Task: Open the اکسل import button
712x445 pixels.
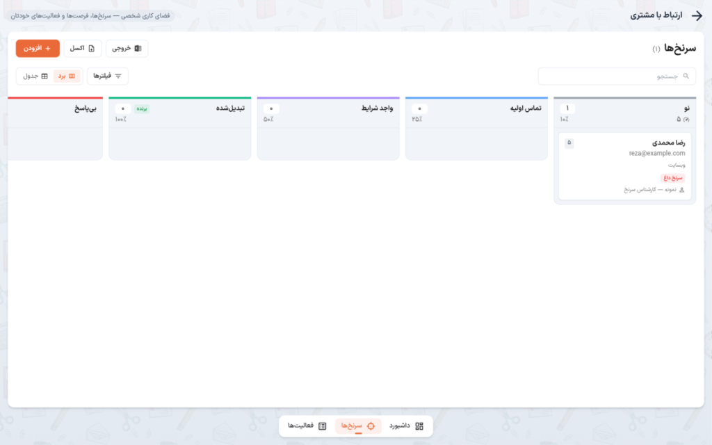Action: pyautogui.click(x=83, y=49)
